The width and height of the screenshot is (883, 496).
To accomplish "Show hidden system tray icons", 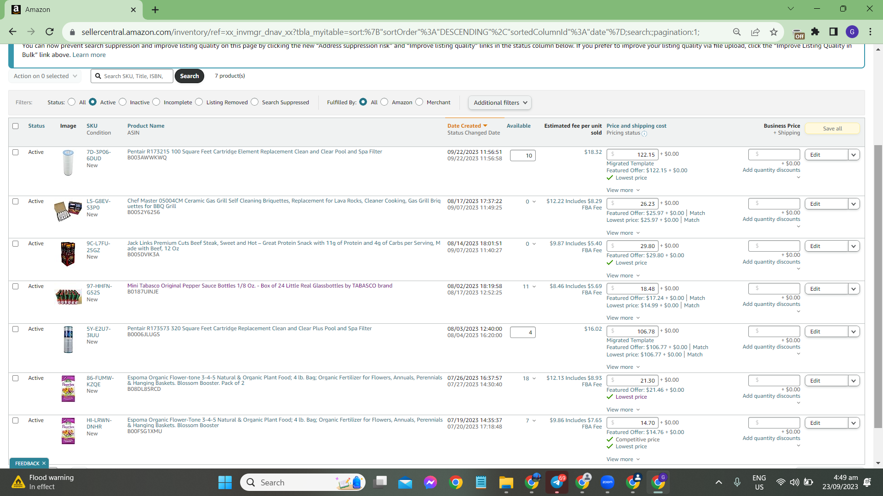I will (719, 482).
